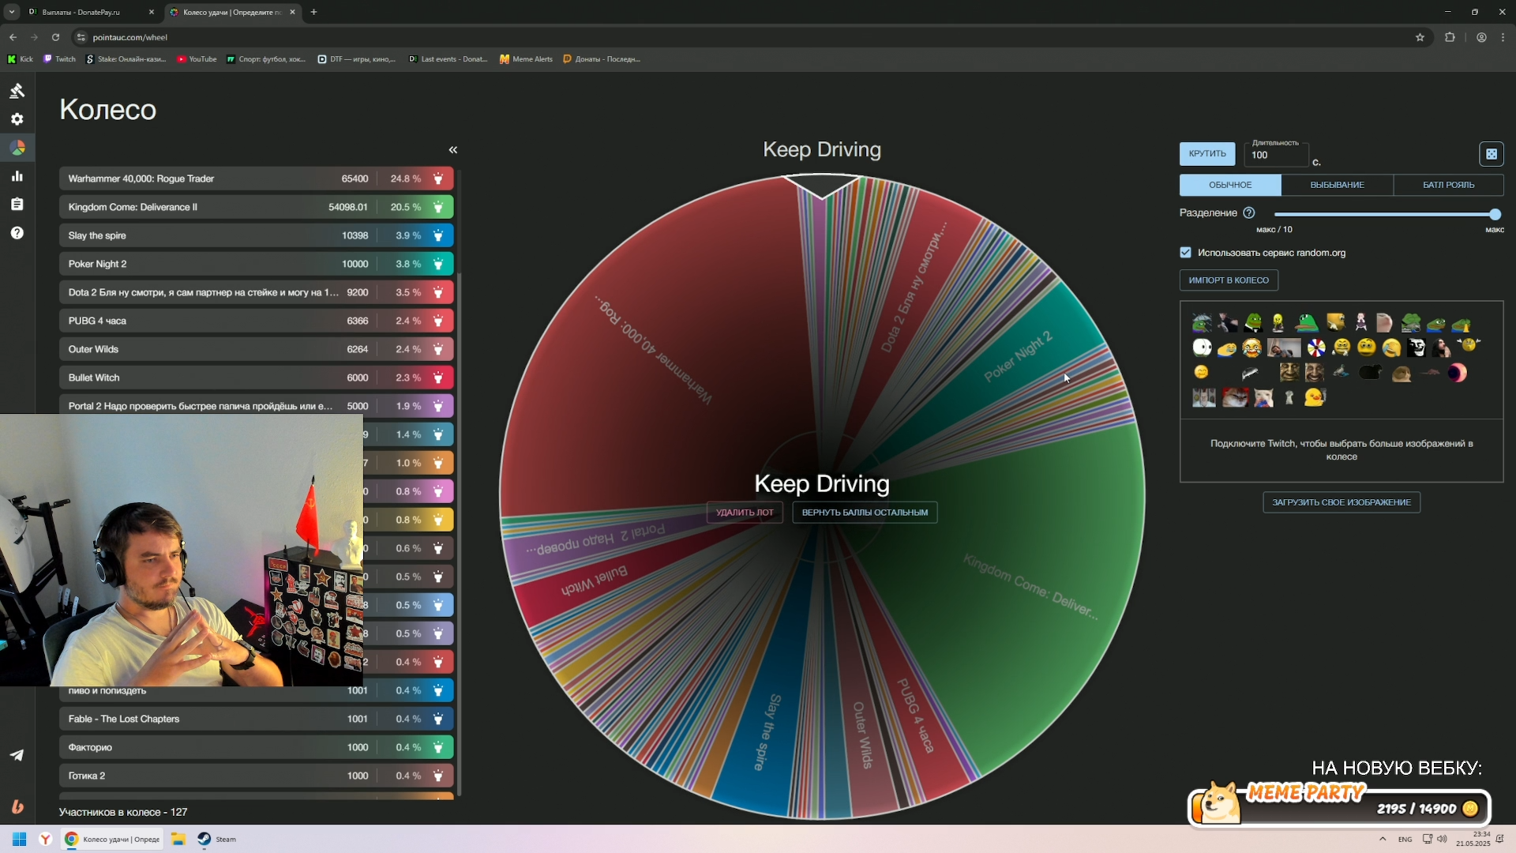Show hidden system tray icons

[x=1382, y=839]
